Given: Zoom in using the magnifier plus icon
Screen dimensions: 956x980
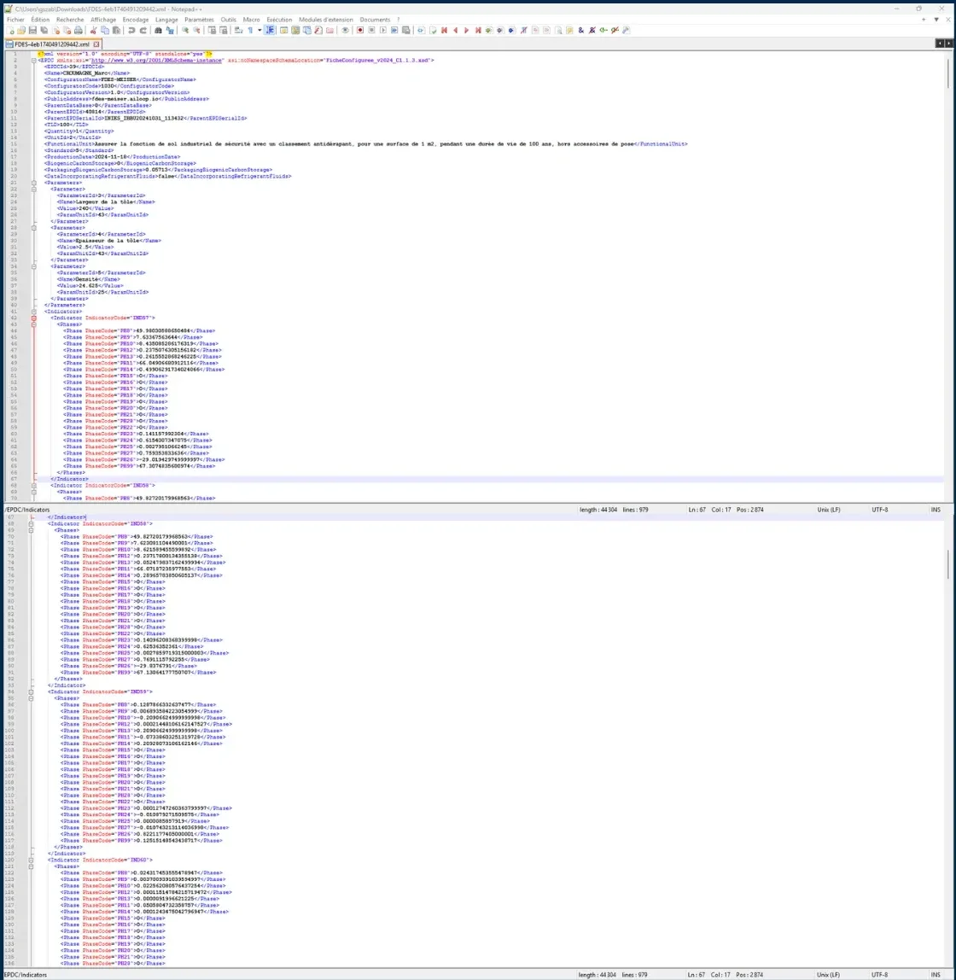Looking at the screenshot, I should pos(185,30).
